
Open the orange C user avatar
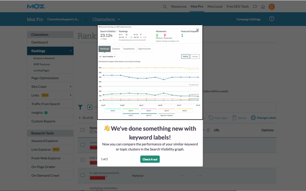coord(272,6)
